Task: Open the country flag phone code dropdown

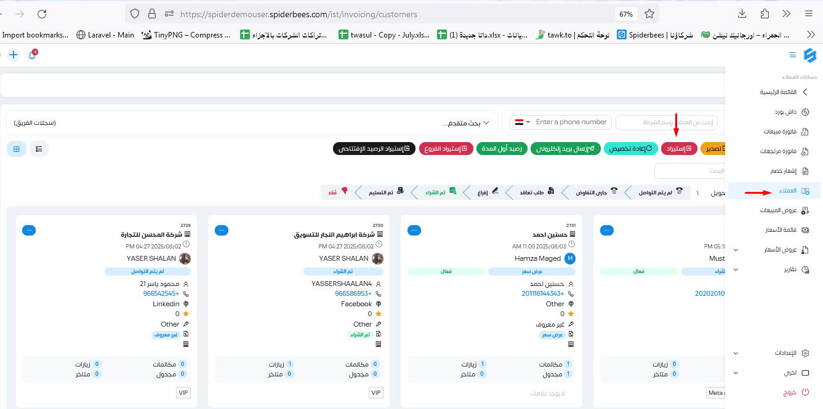Action: tap(521, 122)
